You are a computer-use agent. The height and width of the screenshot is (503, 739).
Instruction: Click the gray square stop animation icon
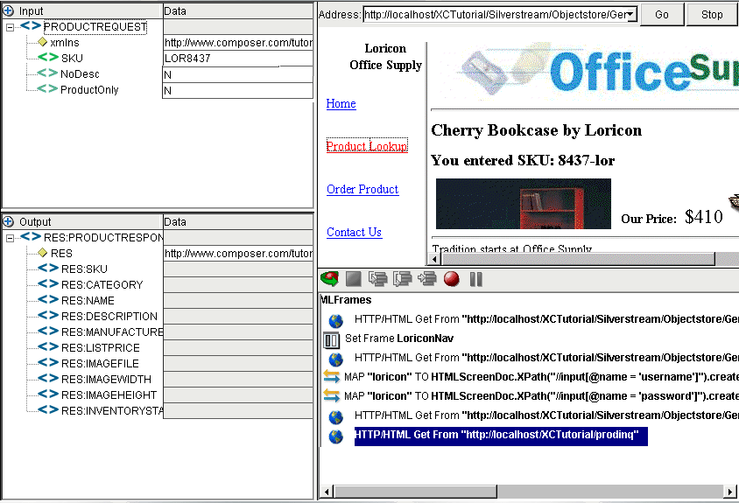tap(354, 279)
